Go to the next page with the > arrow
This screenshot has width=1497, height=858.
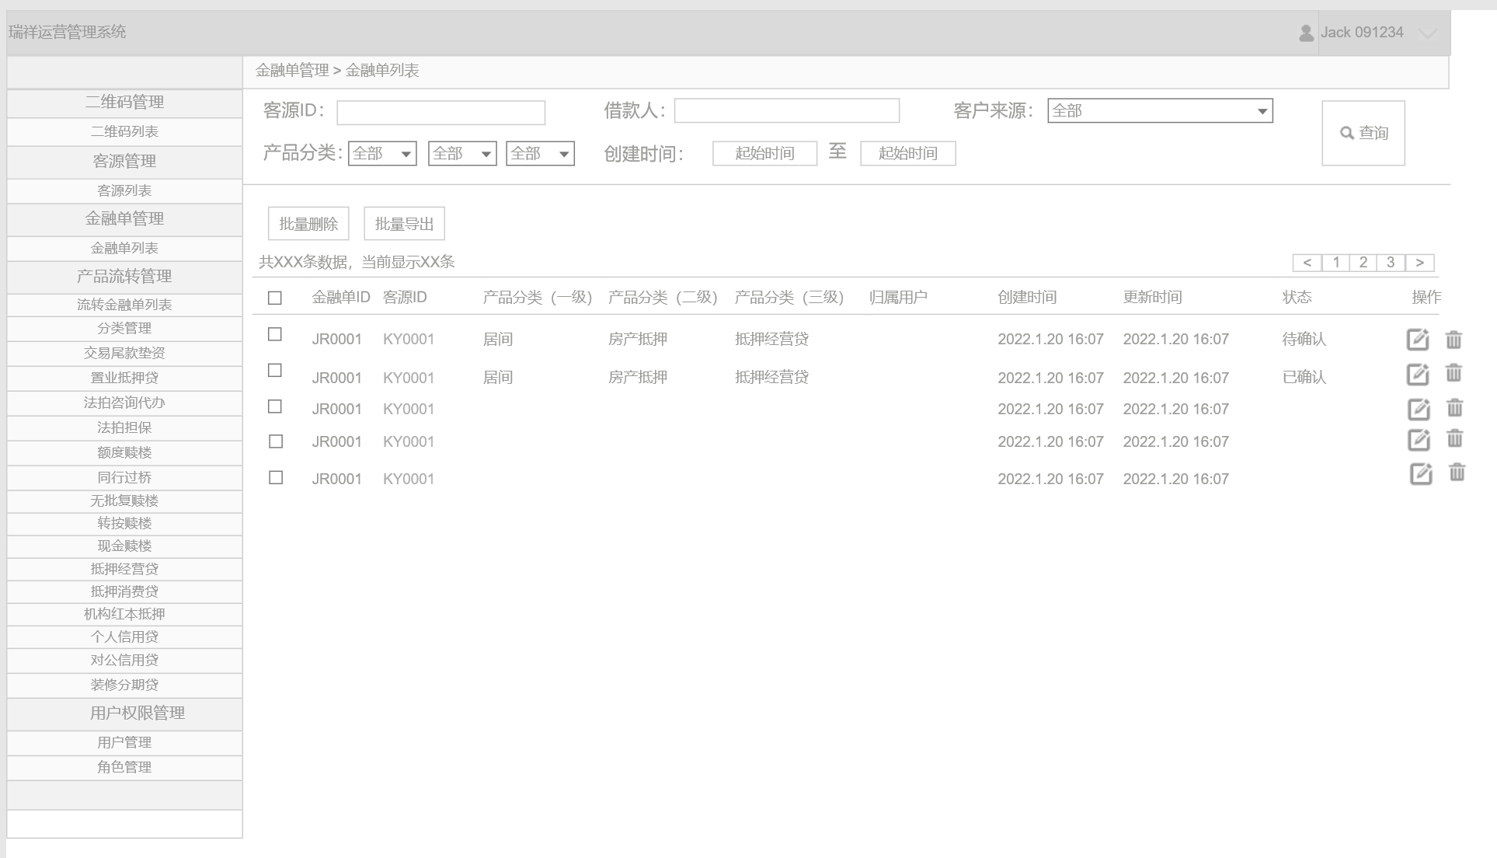point(1419,263)
